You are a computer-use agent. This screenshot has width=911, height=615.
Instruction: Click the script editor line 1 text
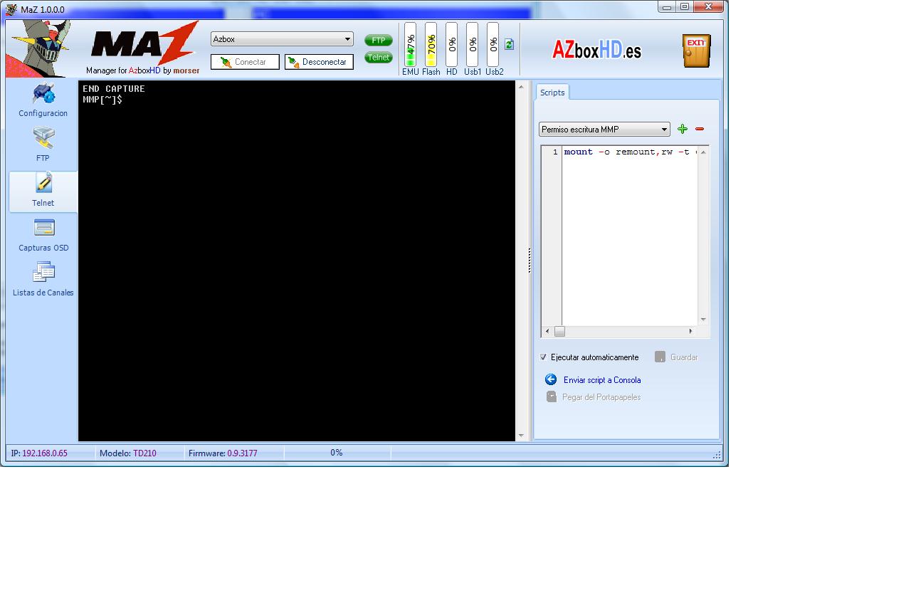pos(630,152)
